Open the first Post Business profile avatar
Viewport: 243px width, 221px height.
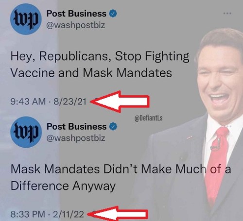[26, 19]
